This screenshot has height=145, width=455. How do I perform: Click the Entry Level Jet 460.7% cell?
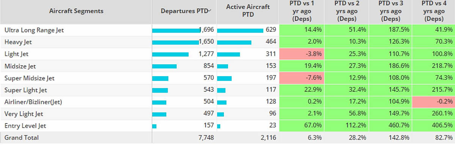coord(390,126)
